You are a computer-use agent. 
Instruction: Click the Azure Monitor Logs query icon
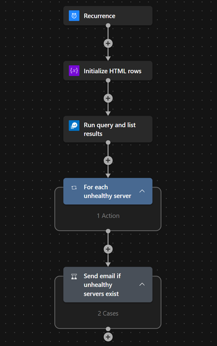point(74,126)
